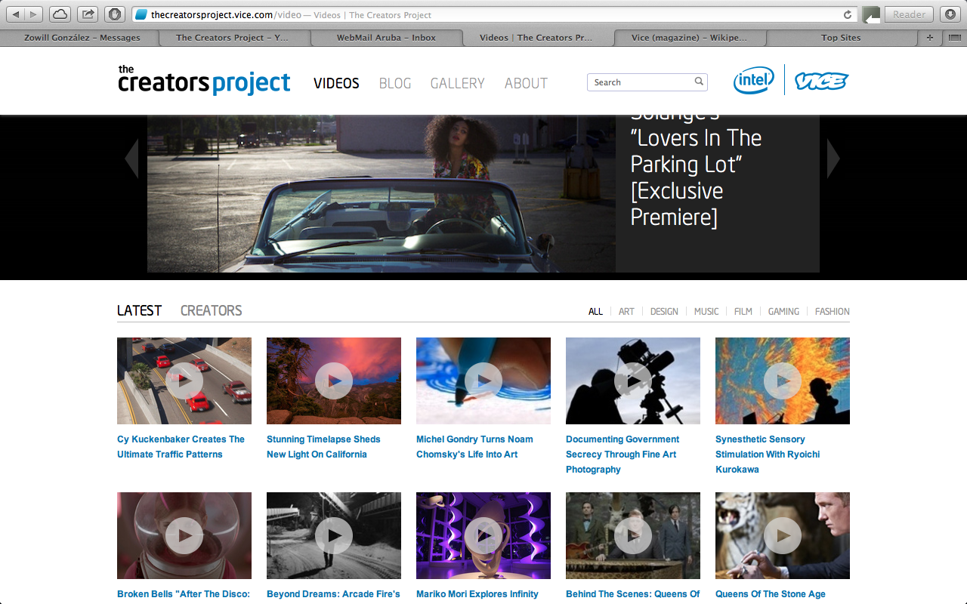Filter videos by FASHION

(x=832, y=311)
